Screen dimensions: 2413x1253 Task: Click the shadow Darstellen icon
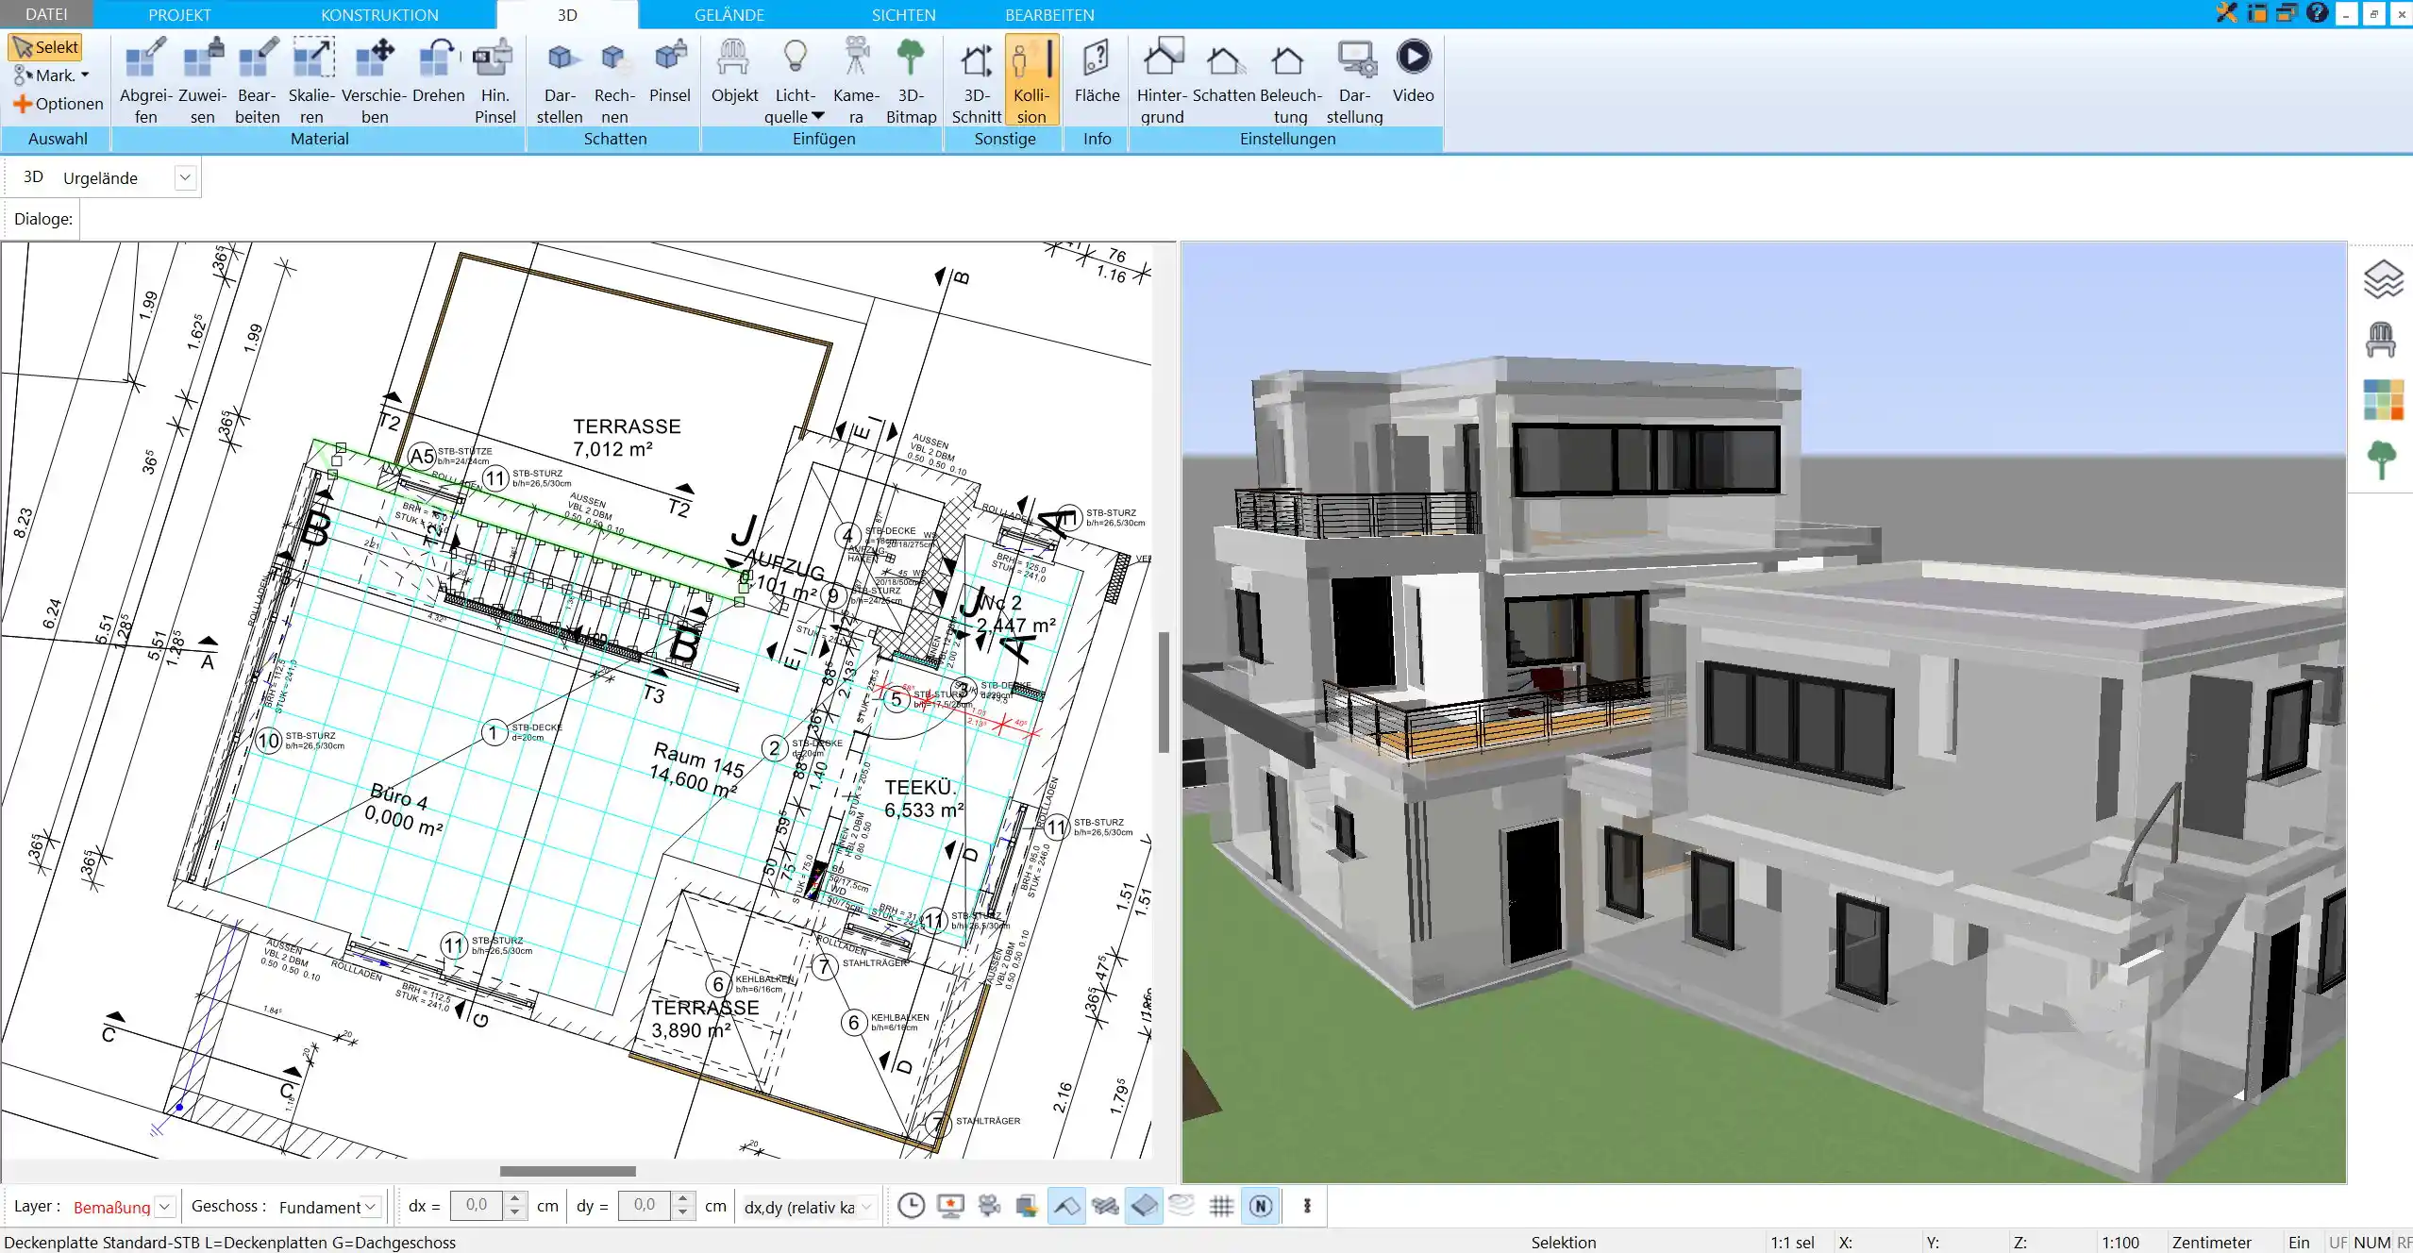(560, 81)
